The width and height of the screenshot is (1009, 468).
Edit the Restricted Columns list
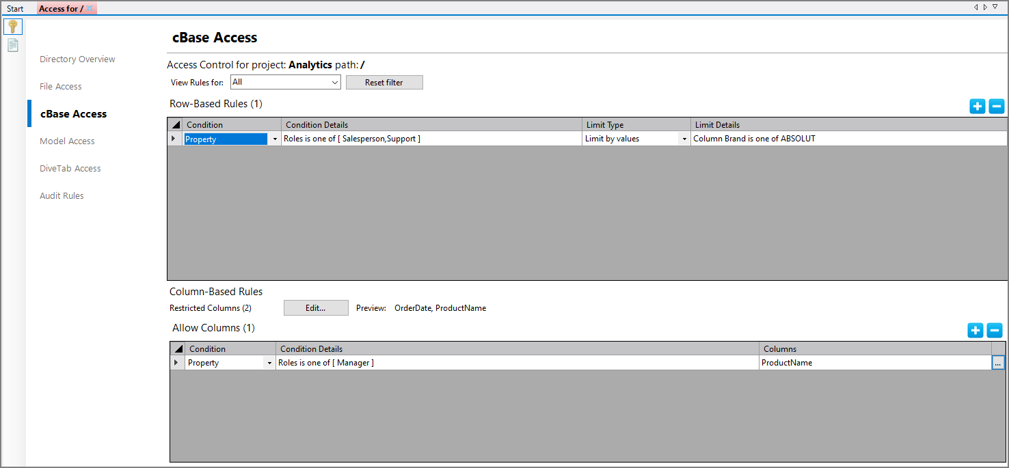(315, 307)
